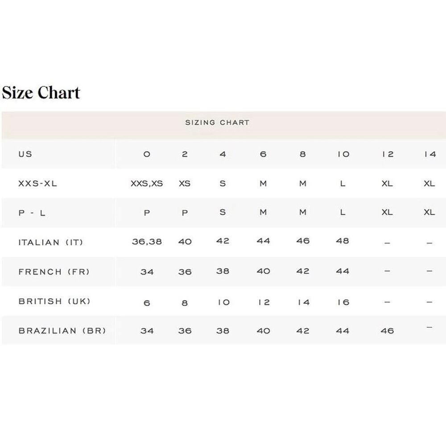The height and width of the screenshot is (446, 446).
Task: Select the Italian 36,38 size cell
Action: pyautogui.click(x=147, y=242)
